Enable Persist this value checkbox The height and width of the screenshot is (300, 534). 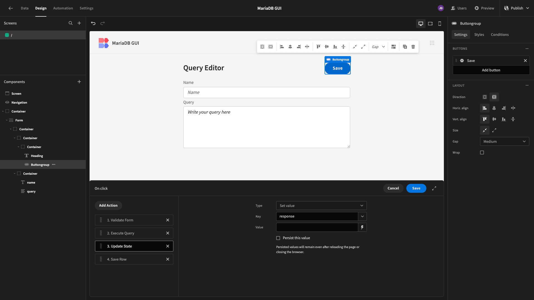pos(278,238)
